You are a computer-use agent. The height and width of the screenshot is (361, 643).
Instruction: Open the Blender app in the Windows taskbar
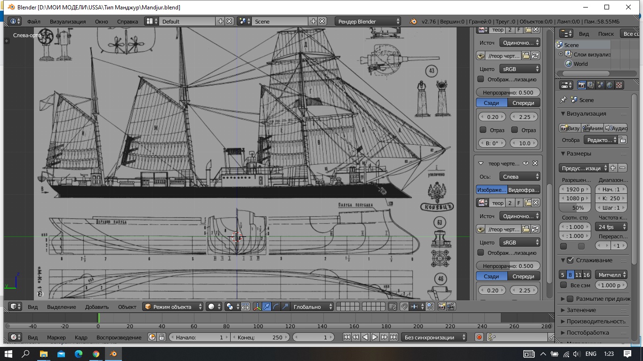tap(113, 353)
